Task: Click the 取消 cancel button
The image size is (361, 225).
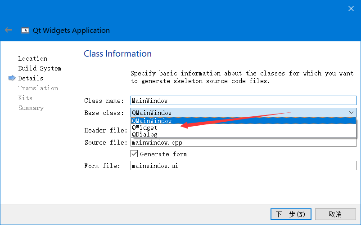Action: point(335,214)
